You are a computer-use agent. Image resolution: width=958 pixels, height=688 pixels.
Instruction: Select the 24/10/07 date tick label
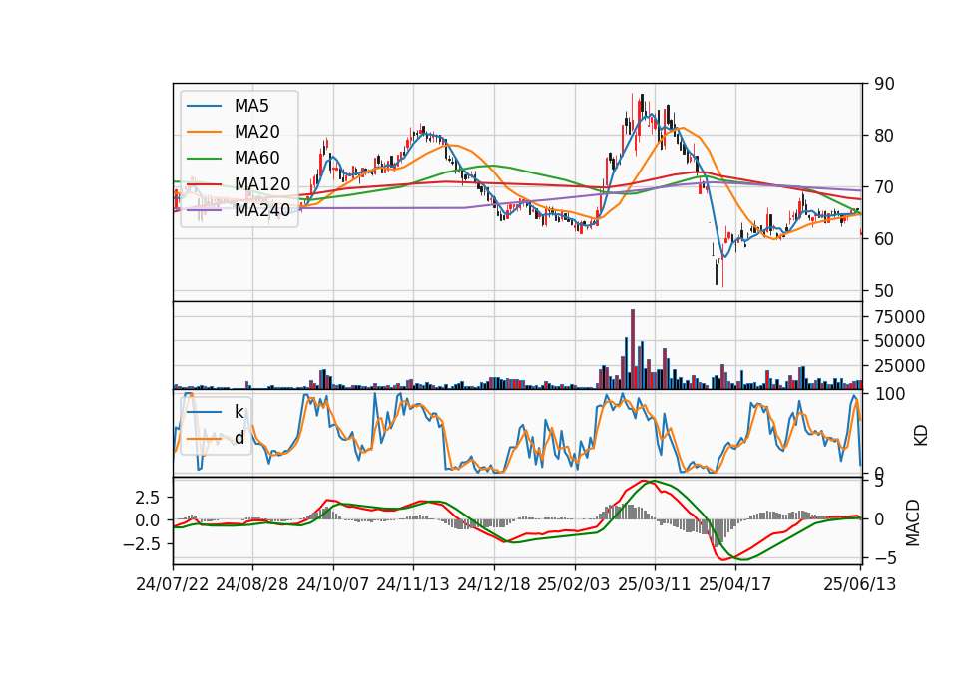click(x=333, y=584)
